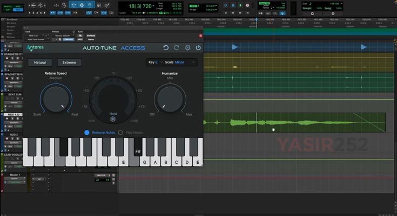Select the Zoomer magnifier tool
The width and height of the screenshot is (397, 216).
point(64,5)
